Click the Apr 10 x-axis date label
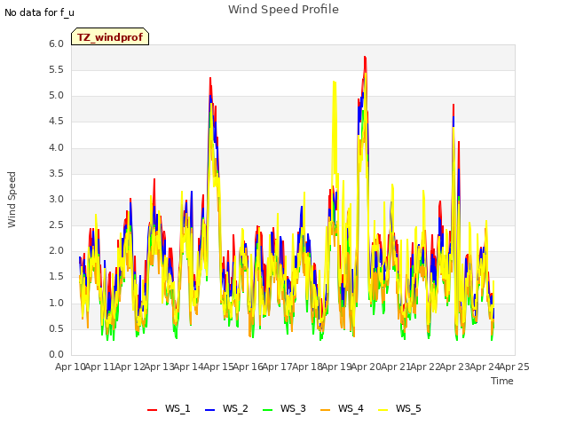 tap(70, 367)
